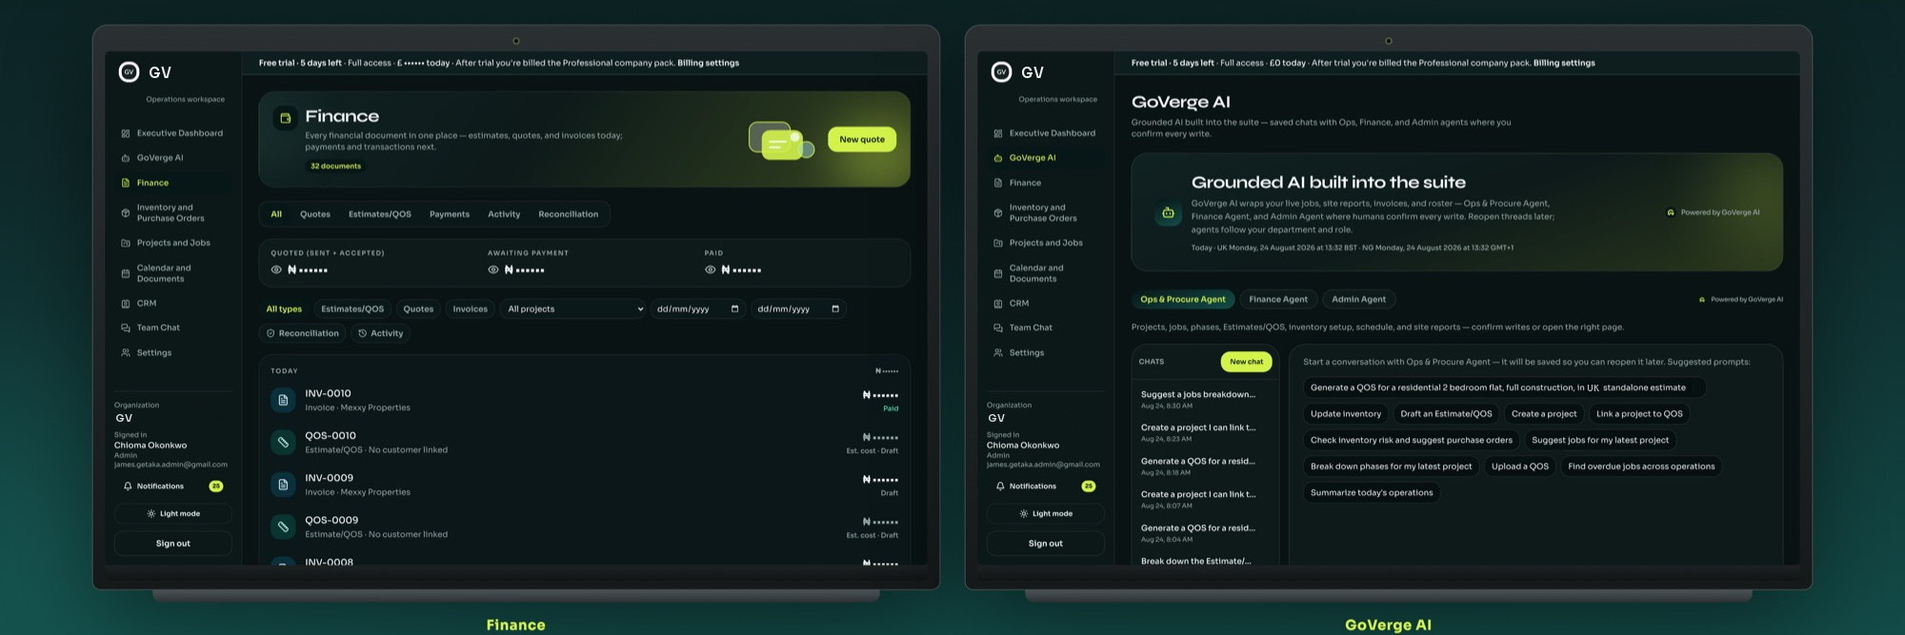1905x635 pixels.
Task: Click the notifications bell icon in Finance screen
Action: click(x=128, y=486)
